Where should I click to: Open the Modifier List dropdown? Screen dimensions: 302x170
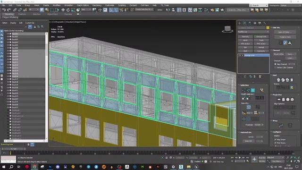tap(253, 32)
